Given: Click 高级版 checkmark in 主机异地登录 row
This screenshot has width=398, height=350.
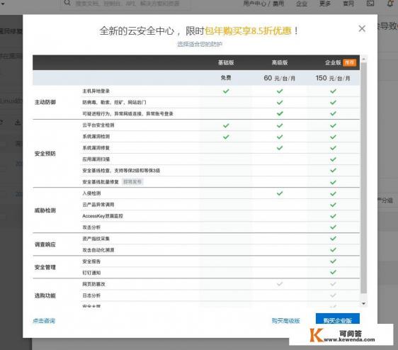Looking at the screenshot, I should pyautogui.click(x=280, y=91).
